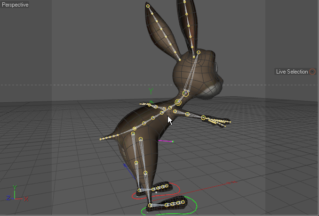This screenshot has width=319, height=216.
Task: Click the red X axis arrow on floor
Action: 232,183
